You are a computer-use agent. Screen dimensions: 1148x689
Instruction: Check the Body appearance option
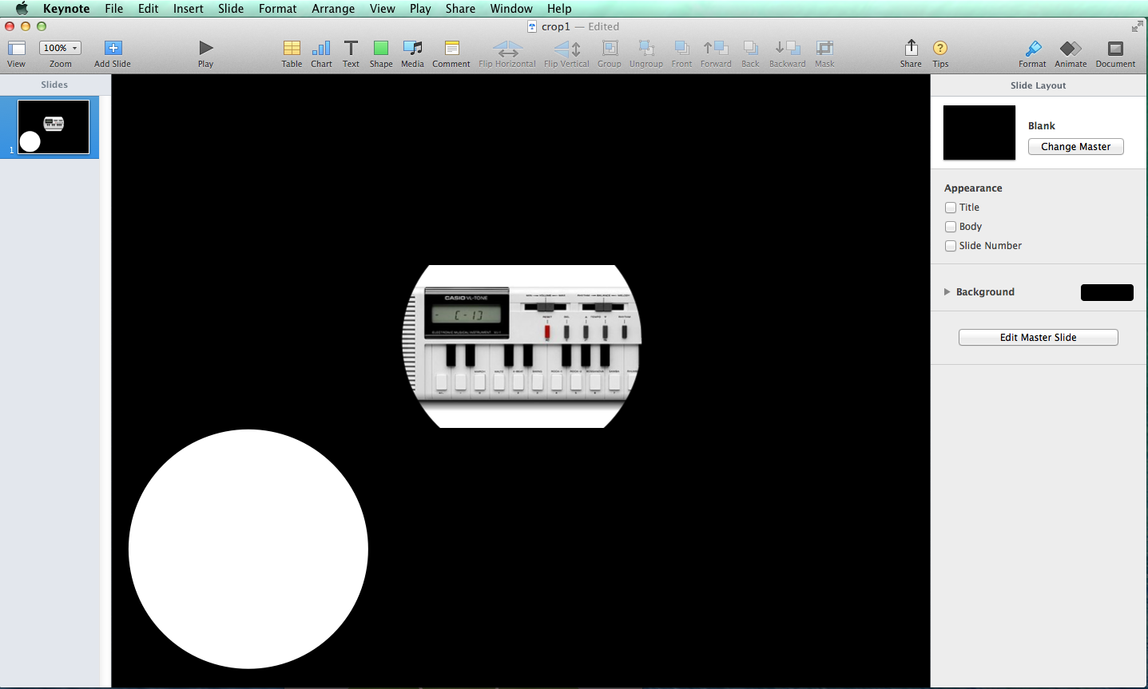click(x=951, y=226)
